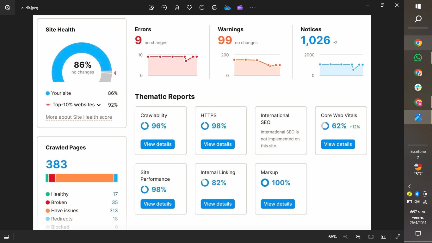Zoom in with plus magnifier

click(x=358, y=237)
